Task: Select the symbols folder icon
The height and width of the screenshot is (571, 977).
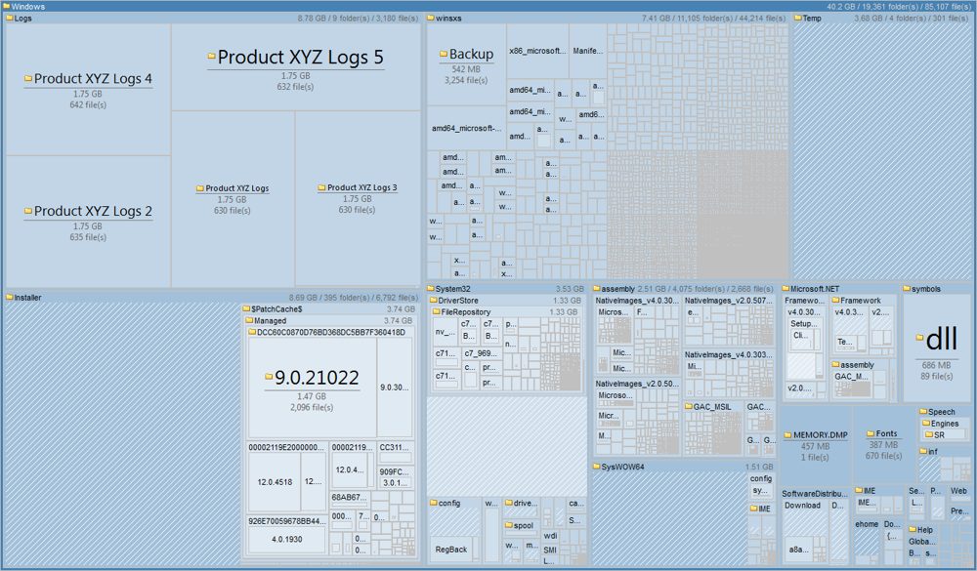Action: [x=907, y=289]
